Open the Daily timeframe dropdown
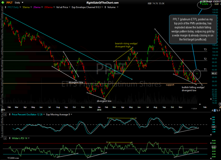The width and height of the screenshot is (221, 160). (22, 2)
